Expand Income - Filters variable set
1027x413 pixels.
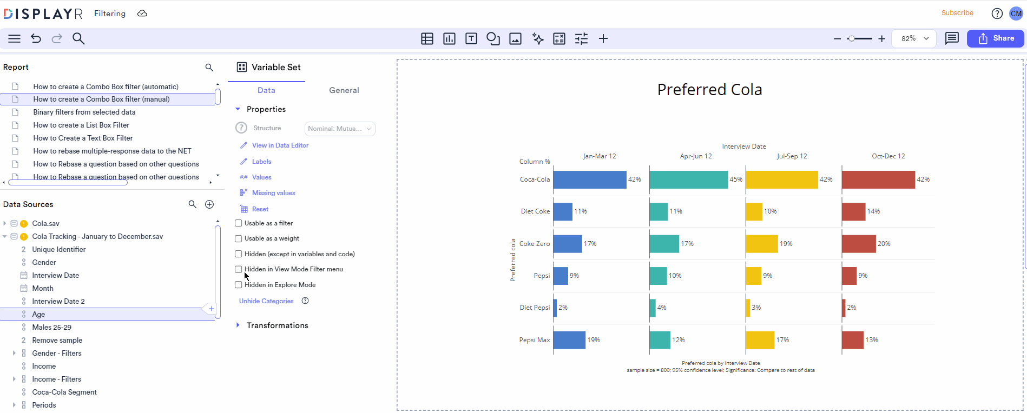pyautogui.click(x=14, y=379)
